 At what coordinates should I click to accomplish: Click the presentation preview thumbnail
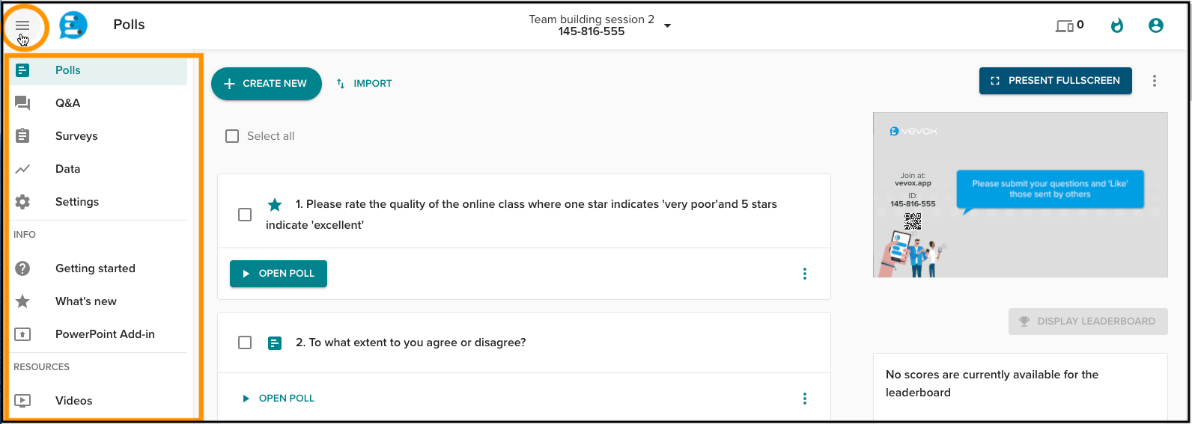1020,195
